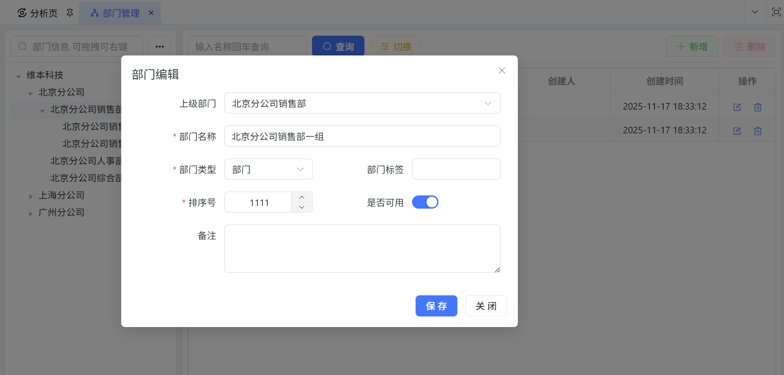Screen dimensions: 784x375
Task: Open the tab list dropdown chevron
Action: pyautogui.click(x=754, y=12)
